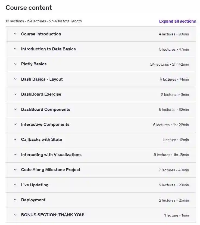Select the Deployment section title
200x225 pixels.
(33, 200)
